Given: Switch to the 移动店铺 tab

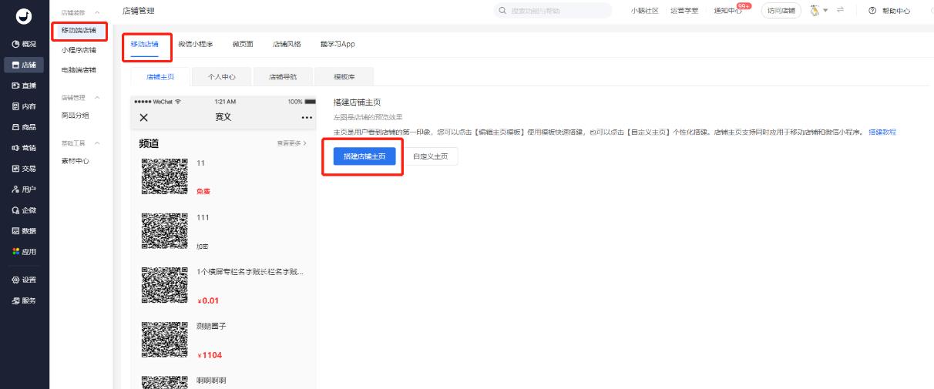Looking at the screenshot, I should (145, 44).
